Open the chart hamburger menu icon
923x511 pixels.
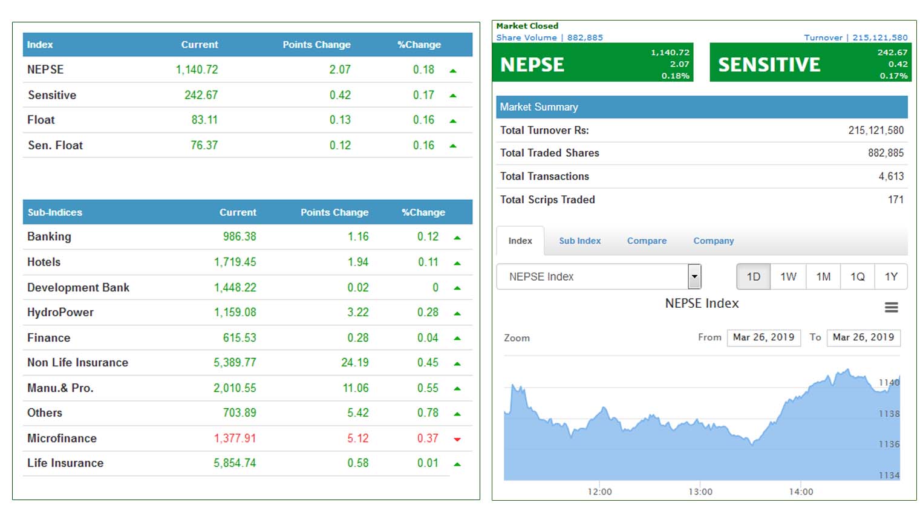point(891,307)
